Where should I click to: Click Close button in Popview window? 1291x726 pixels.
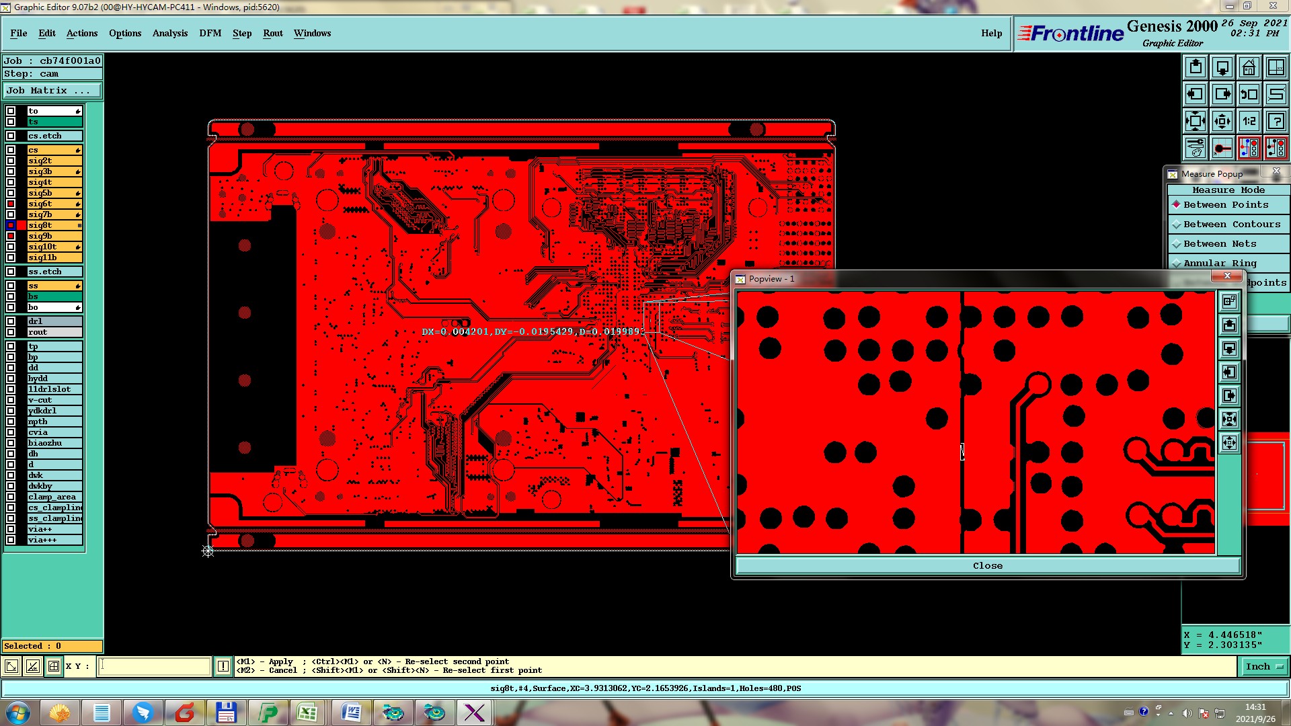click(x=987, y=566)
